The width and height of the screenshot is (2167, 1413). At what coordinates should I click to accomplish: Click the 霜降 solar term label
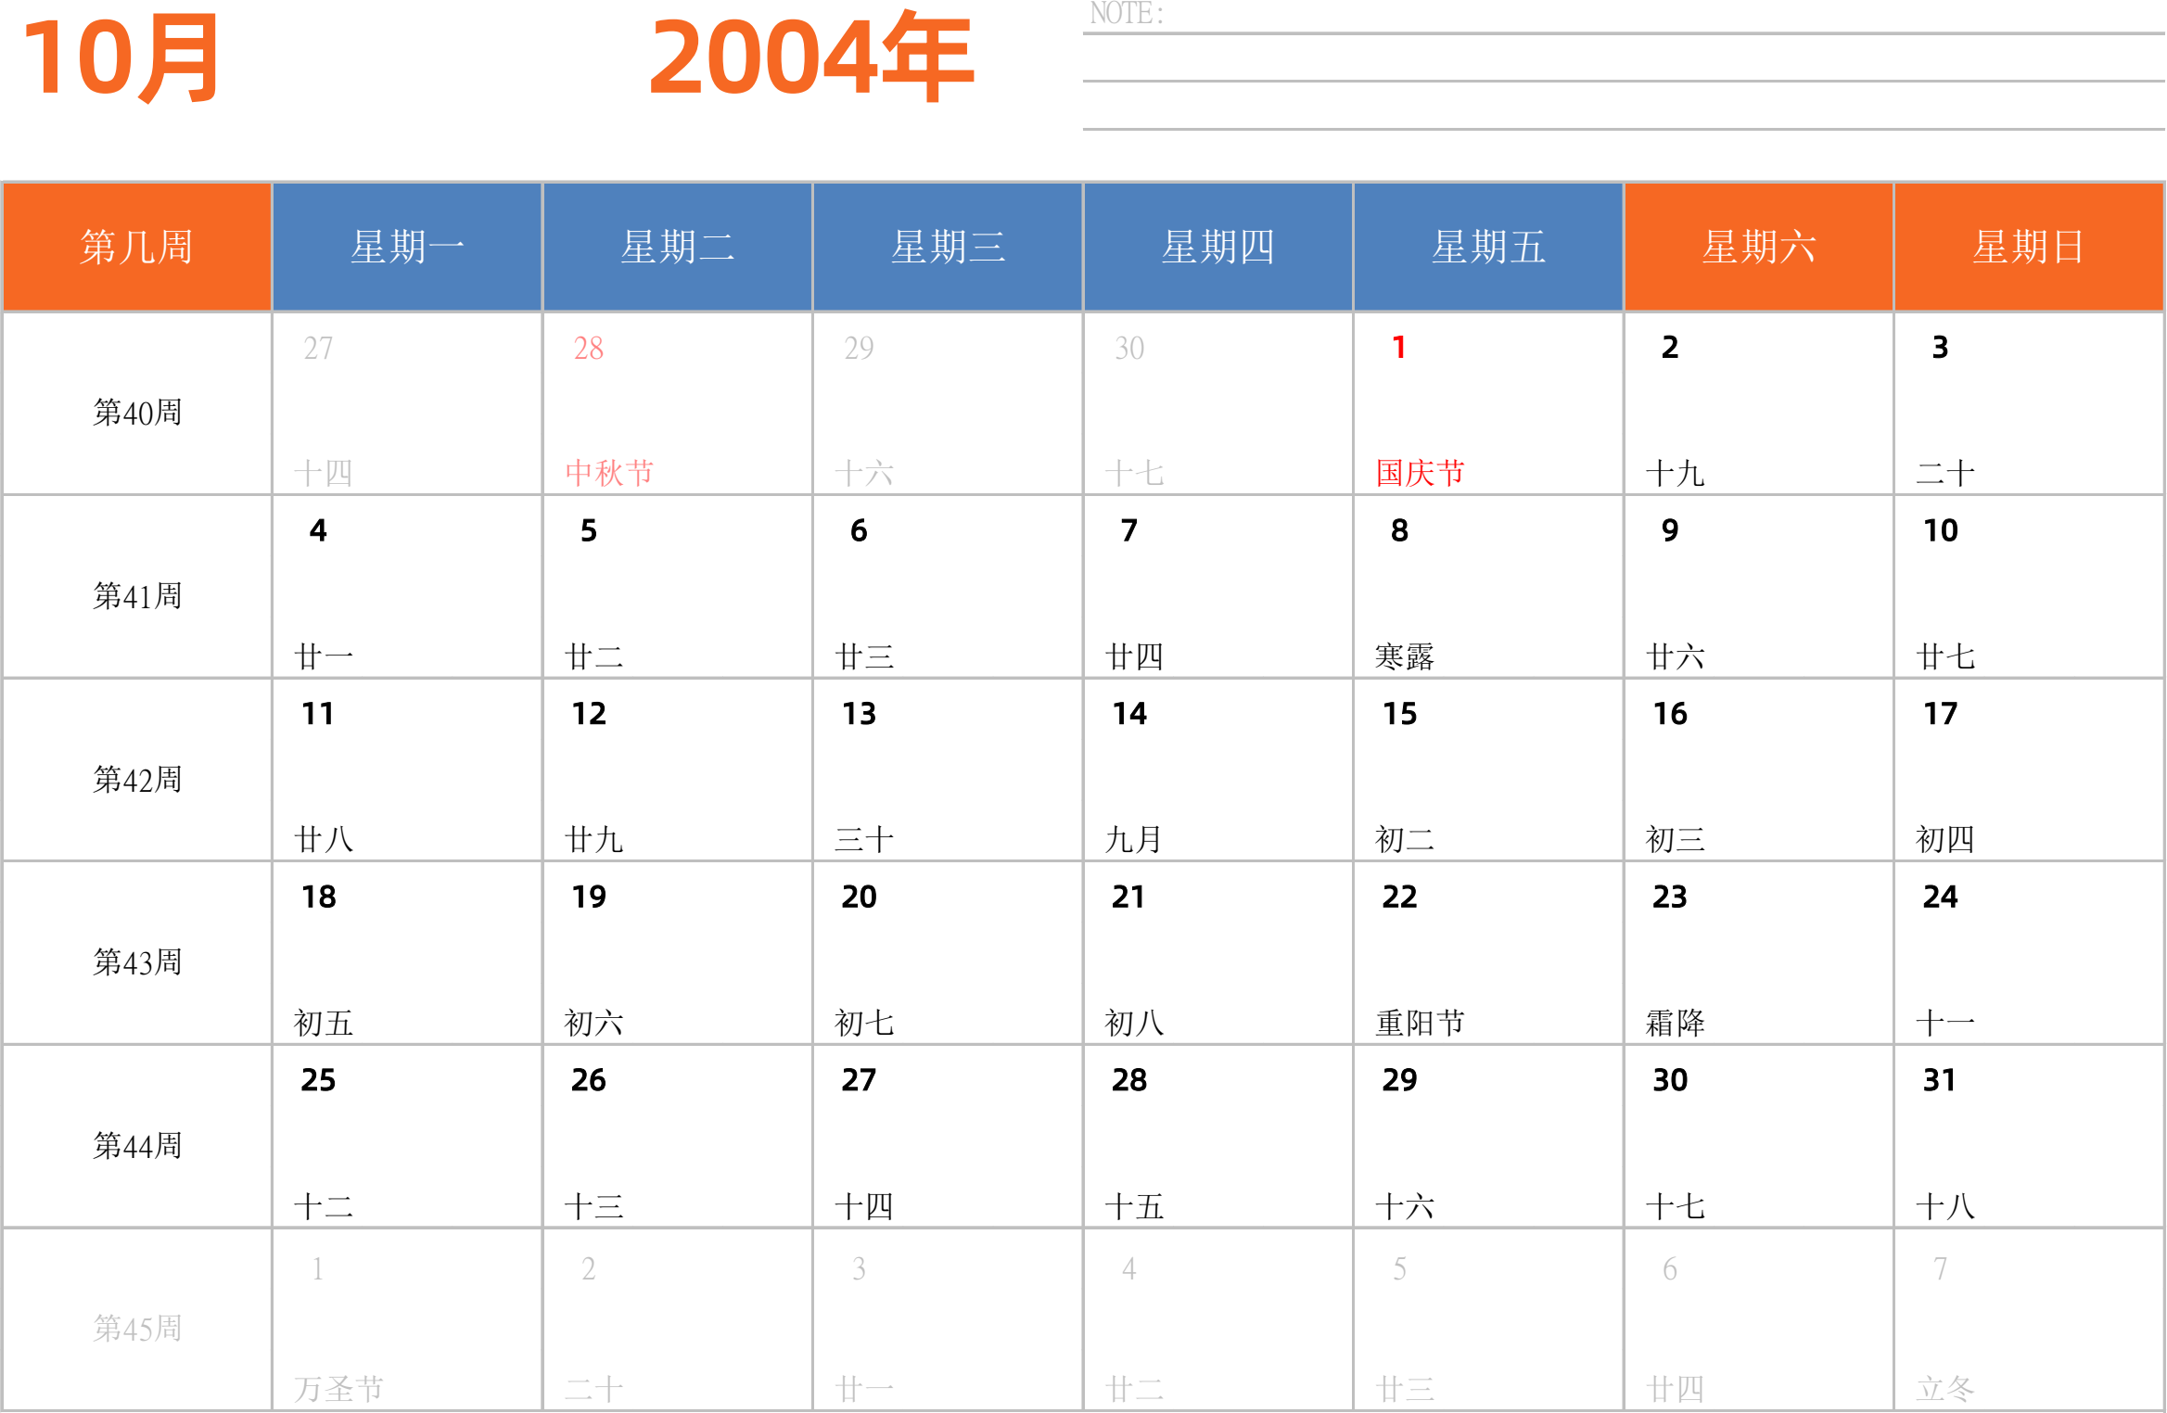1675,1023
